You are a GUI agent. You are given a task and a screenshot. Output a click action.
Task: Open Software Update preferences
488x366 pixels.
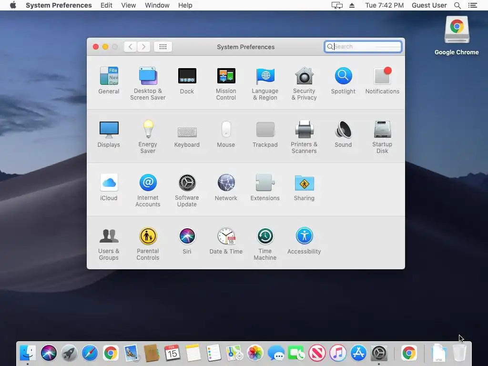point(187,191)
